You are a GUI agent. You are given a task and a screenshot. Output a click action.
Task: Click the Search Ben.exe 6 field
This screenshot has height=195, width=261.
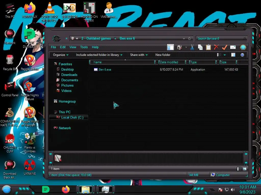coord(221,39)
